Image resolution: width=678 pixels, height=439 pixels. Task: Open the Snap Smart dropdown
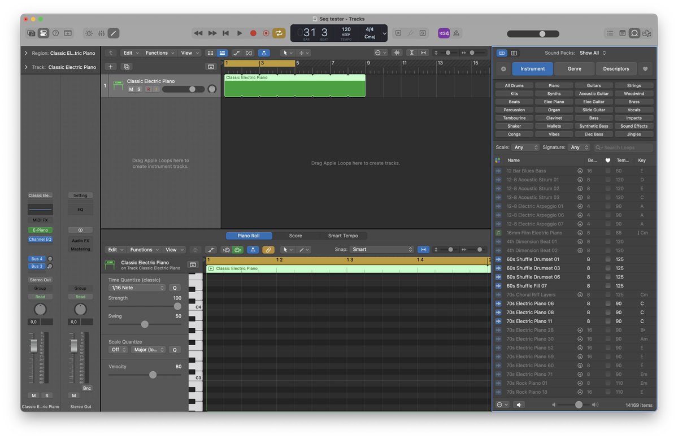pos(382,249)
